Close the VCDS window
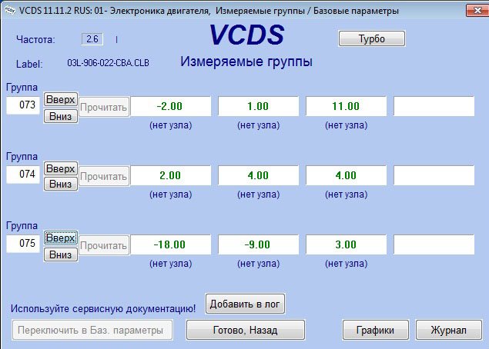Screen dimensions: 489x349 point(477,10)
